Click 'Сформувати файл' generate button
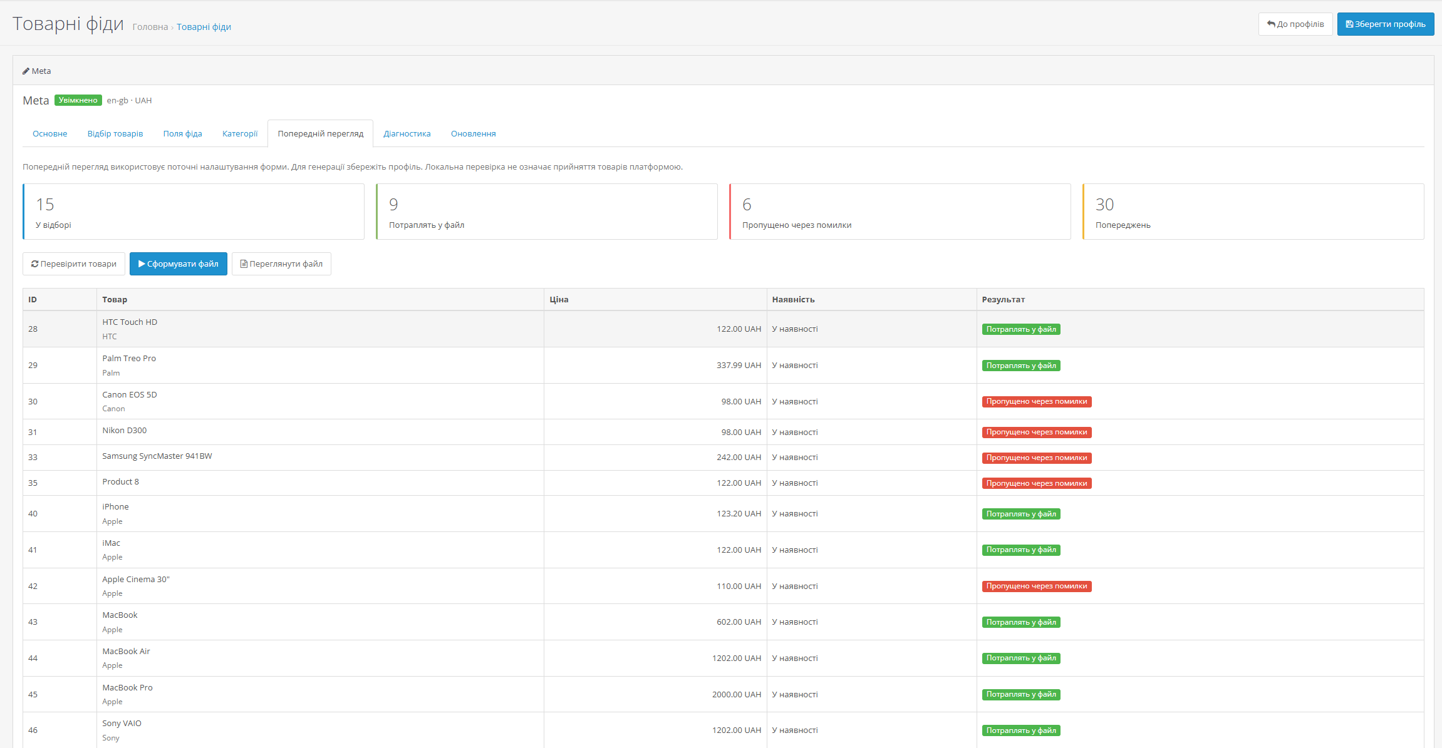Screen dimensions: 1442x748 [x=179, y=264]
